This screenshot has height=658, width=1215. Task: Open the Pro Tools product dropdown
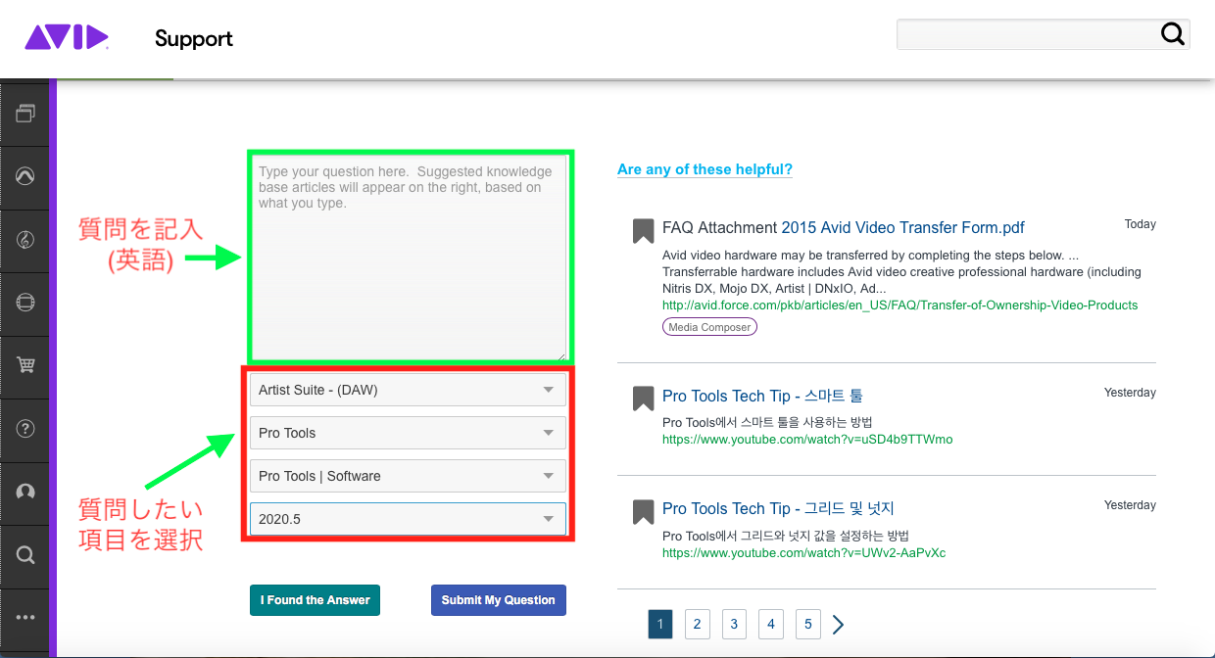[x=408, y=433]
